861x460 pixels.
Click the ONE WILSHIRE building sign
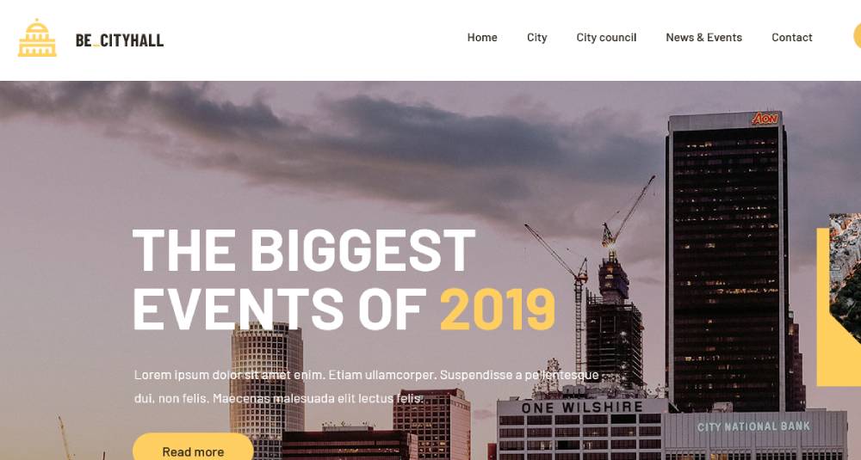click(582, 407)
